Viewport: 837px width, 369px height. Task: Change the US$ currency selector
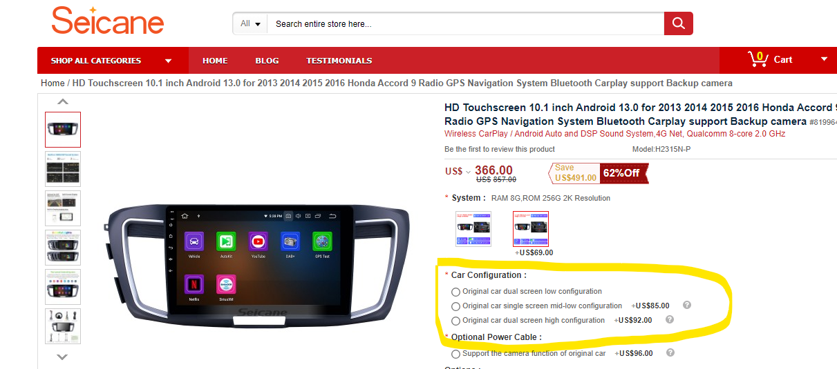click(x=458, y=171)
